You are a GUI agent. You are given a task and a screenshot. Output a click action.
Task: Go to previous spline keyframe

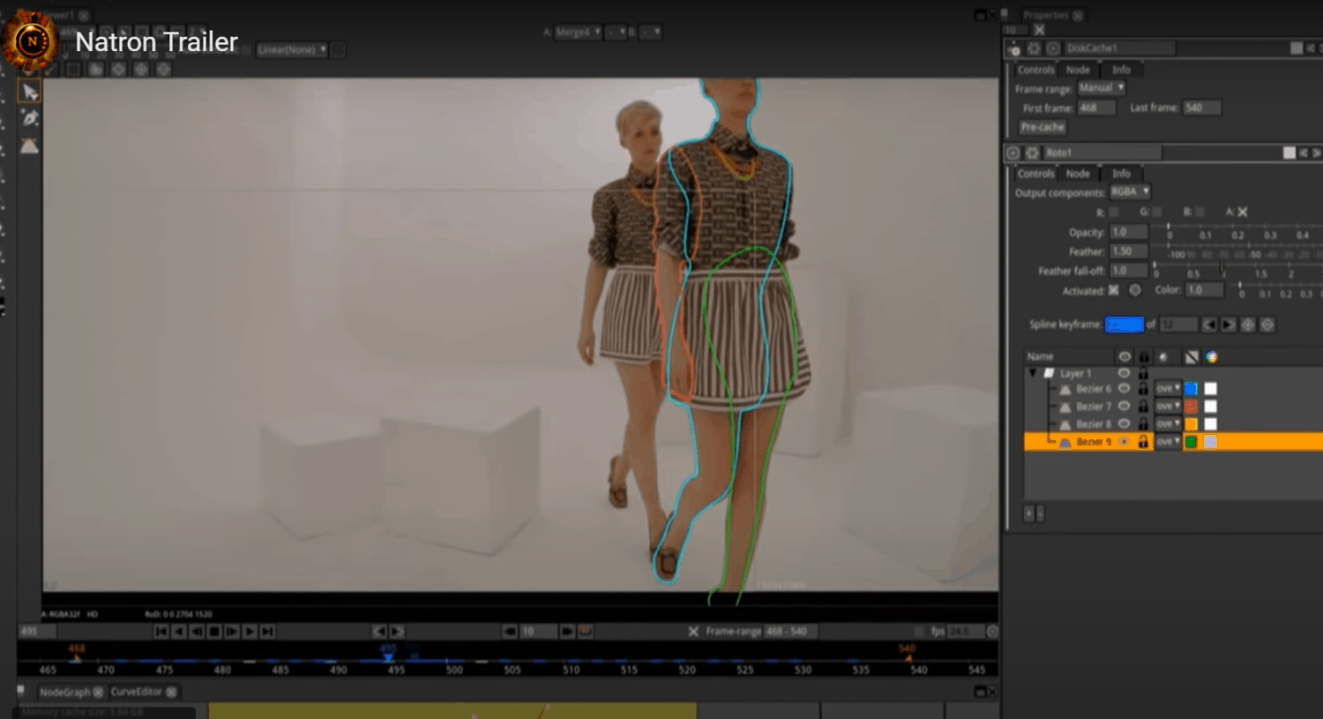1209,325
